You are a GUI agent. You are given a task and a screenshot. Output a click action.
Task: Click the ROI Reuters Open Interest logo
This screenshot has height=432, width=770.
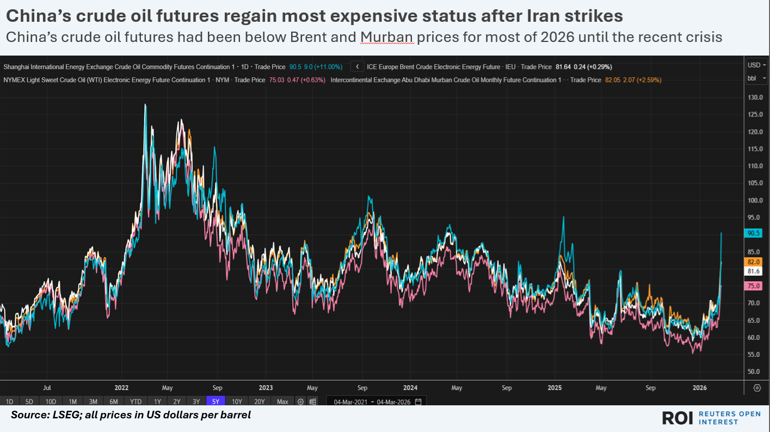[711, 418]
